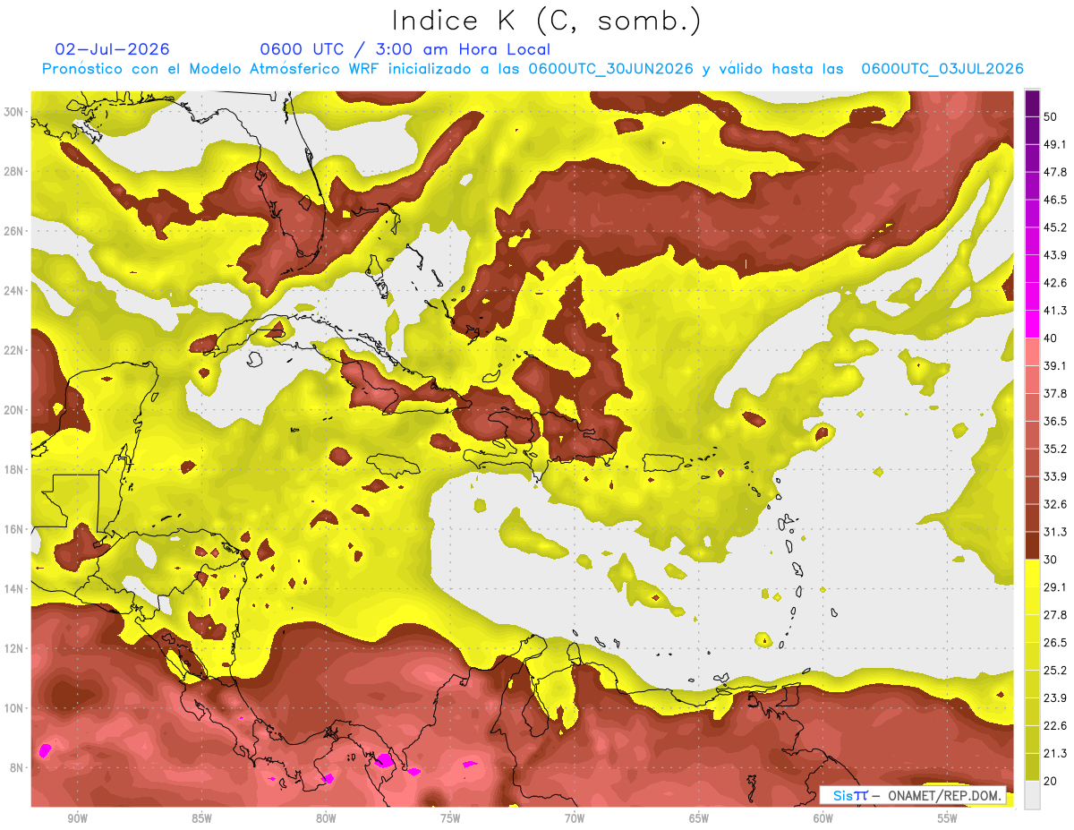
Task: Click color scale value '25.2'
Action: pos(1055,671)
